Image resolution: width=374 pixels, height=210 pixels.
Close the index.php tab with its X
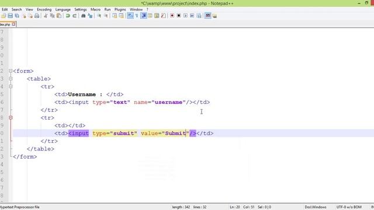[13, 24]
